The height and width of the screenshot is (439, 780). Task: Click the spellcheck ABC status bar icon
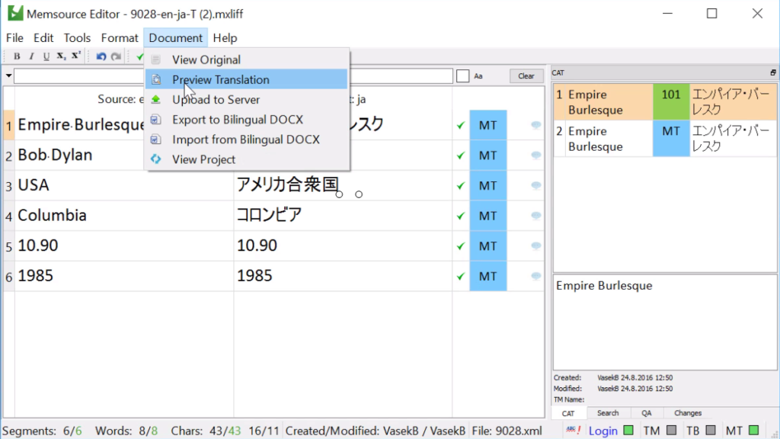click(x=573, y=430)
